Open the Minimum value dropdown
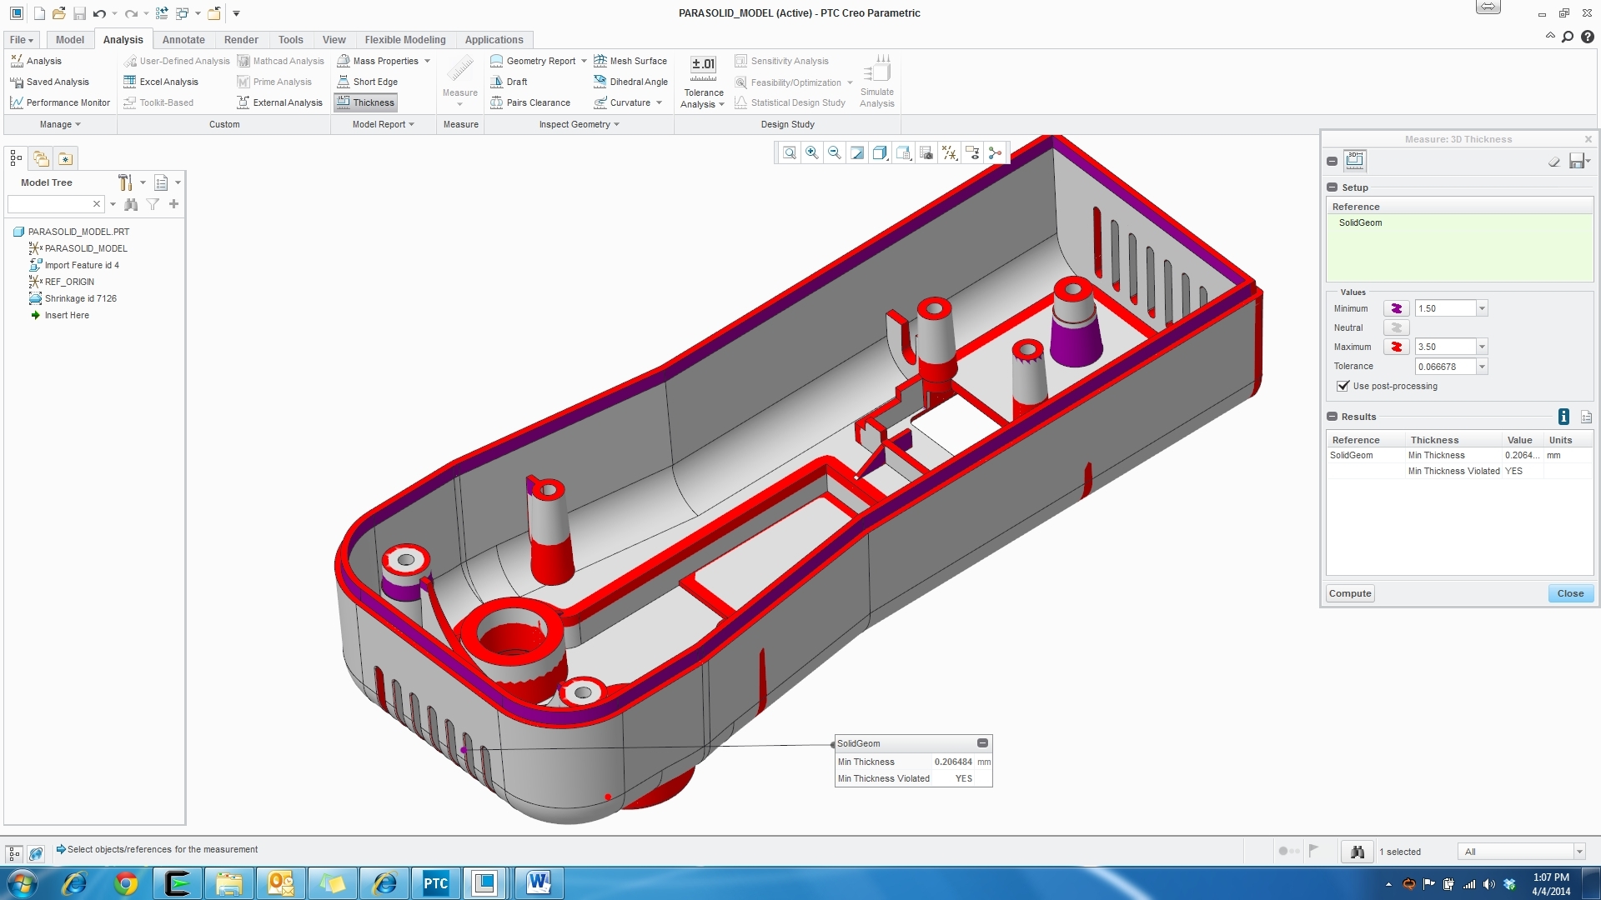 [1482, 308]
